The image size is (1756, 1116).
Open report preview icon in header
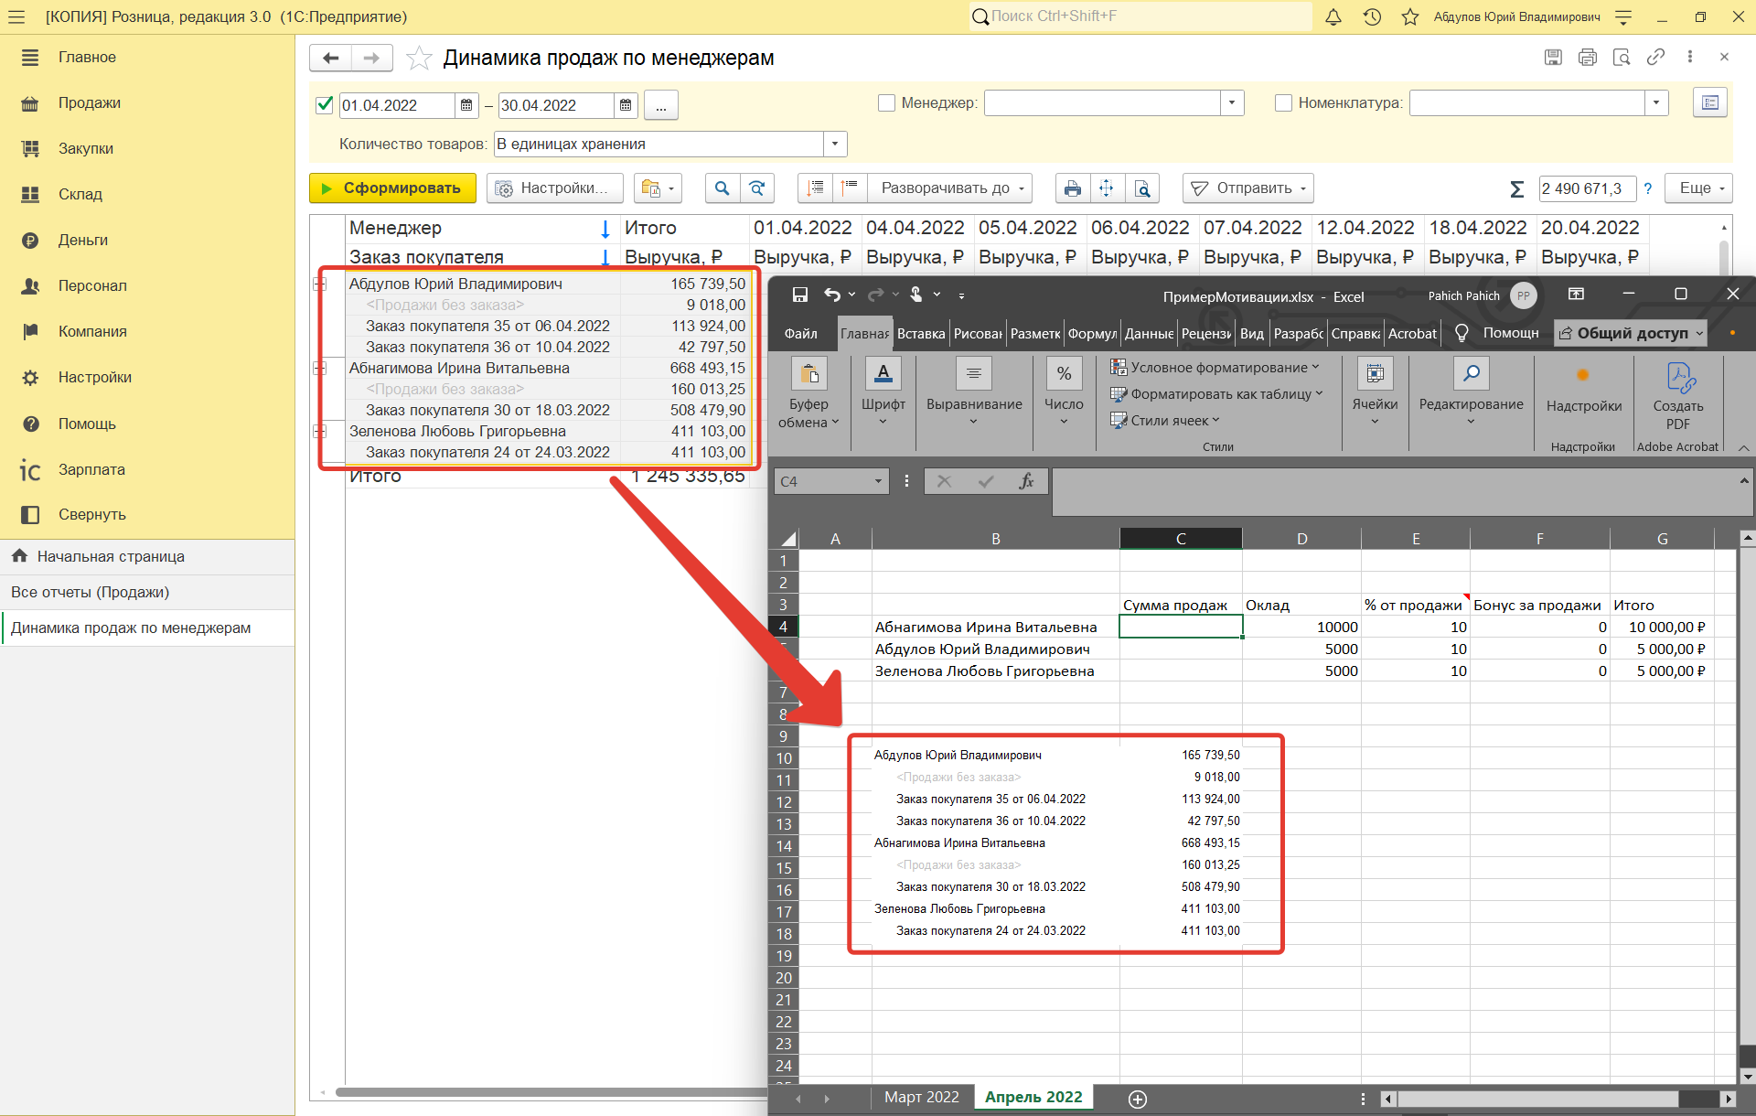coord(1622,58)
